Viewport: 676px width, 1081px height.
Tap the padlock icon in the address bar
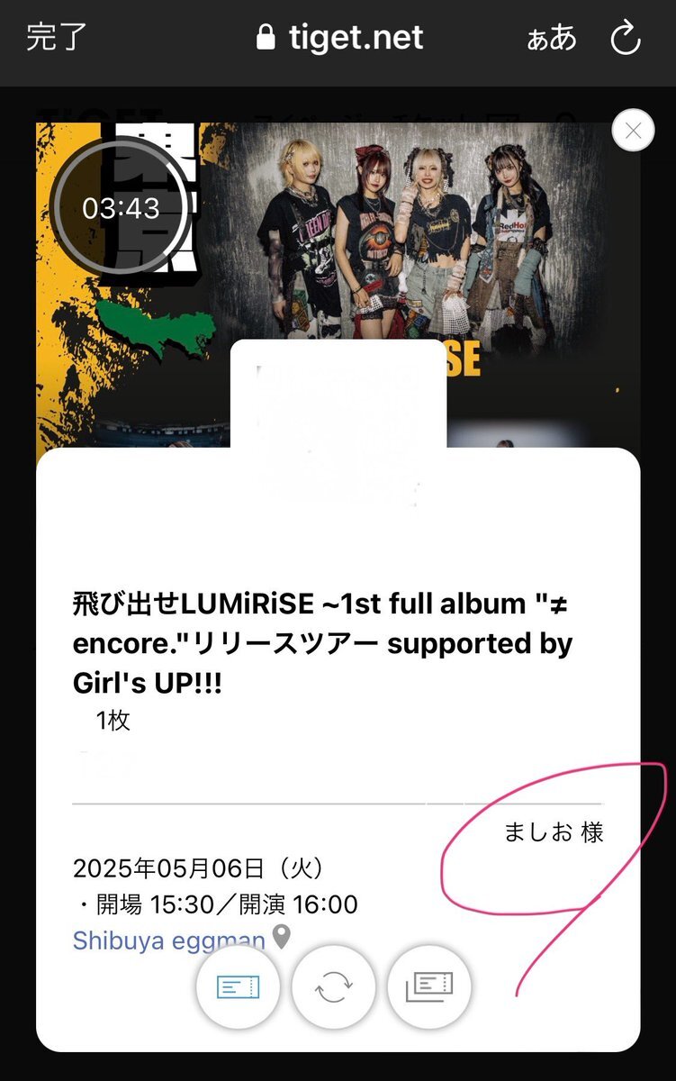[x=265, y=38]
